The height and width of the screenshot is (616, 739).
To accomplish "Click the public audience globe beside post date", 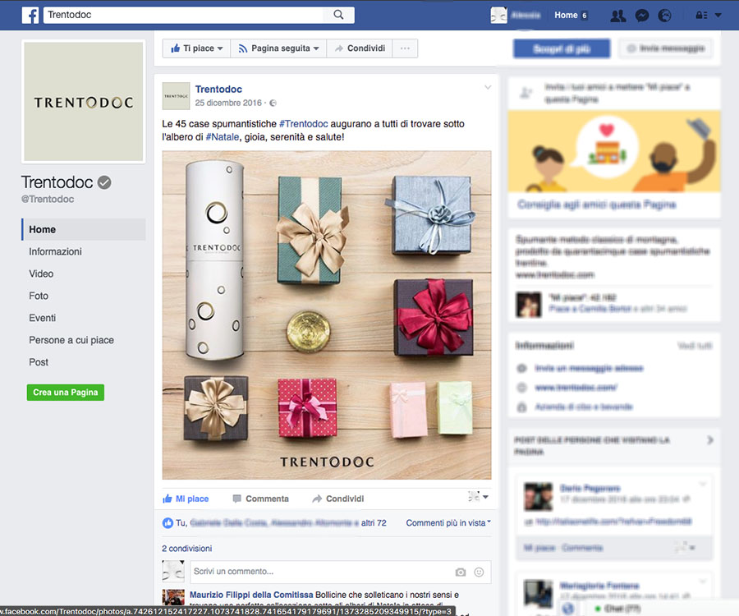I will pos(273,103).
